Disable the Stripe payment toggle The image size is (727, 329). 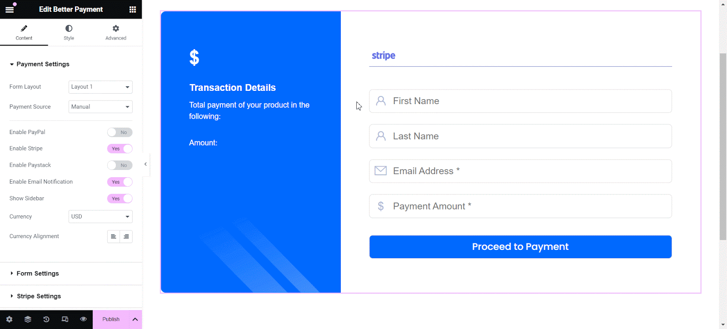[120, 148]
